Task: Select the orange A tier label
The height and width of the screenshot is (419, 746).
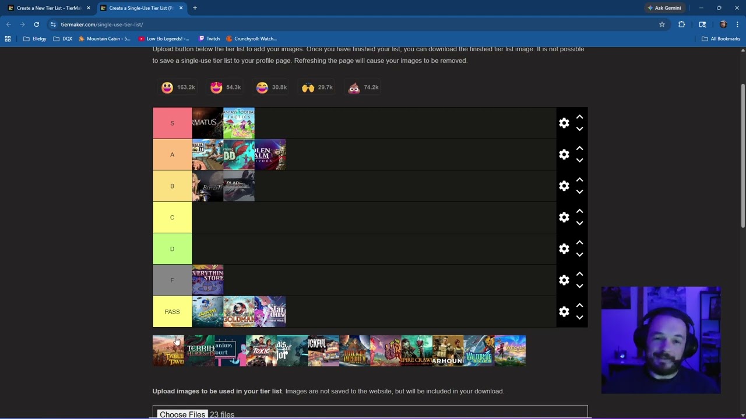Action: coord(172,154)
